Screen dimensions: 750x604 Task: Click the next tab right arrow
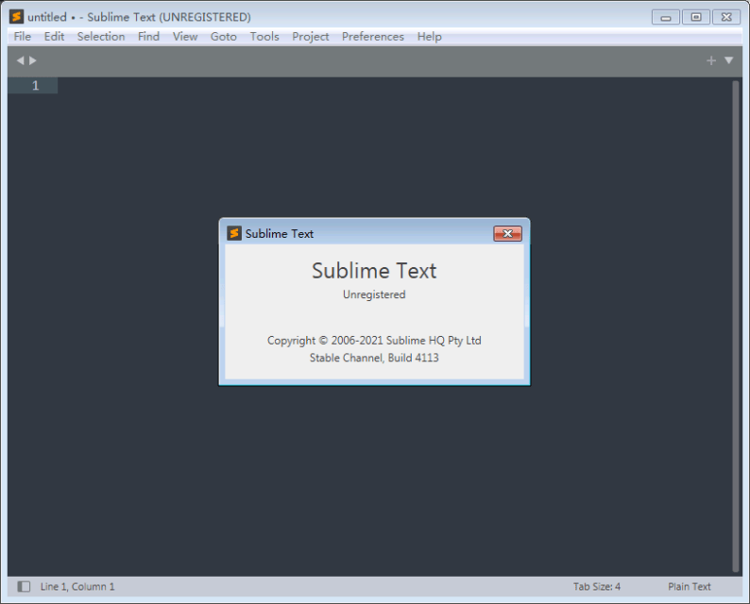coord(32,60)
